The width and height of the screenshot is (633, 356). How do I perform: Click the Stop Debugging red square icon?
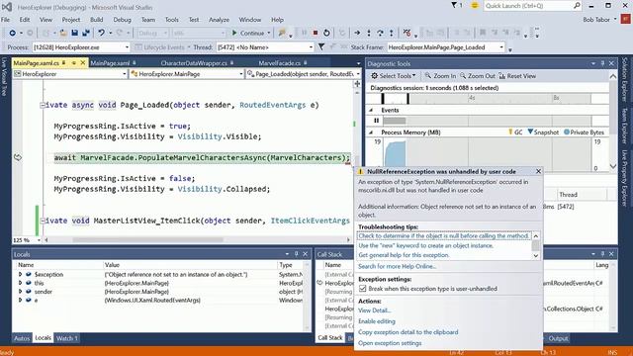(316, 33)
